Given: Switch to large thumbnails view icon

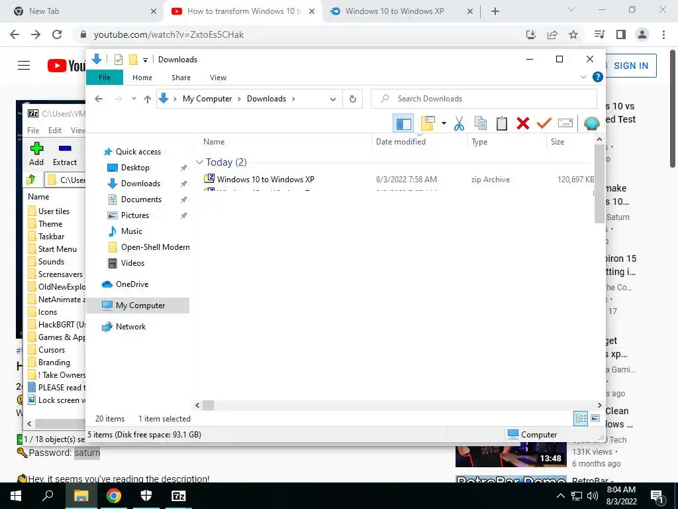Looking at the screenshot, I should 595,418.
